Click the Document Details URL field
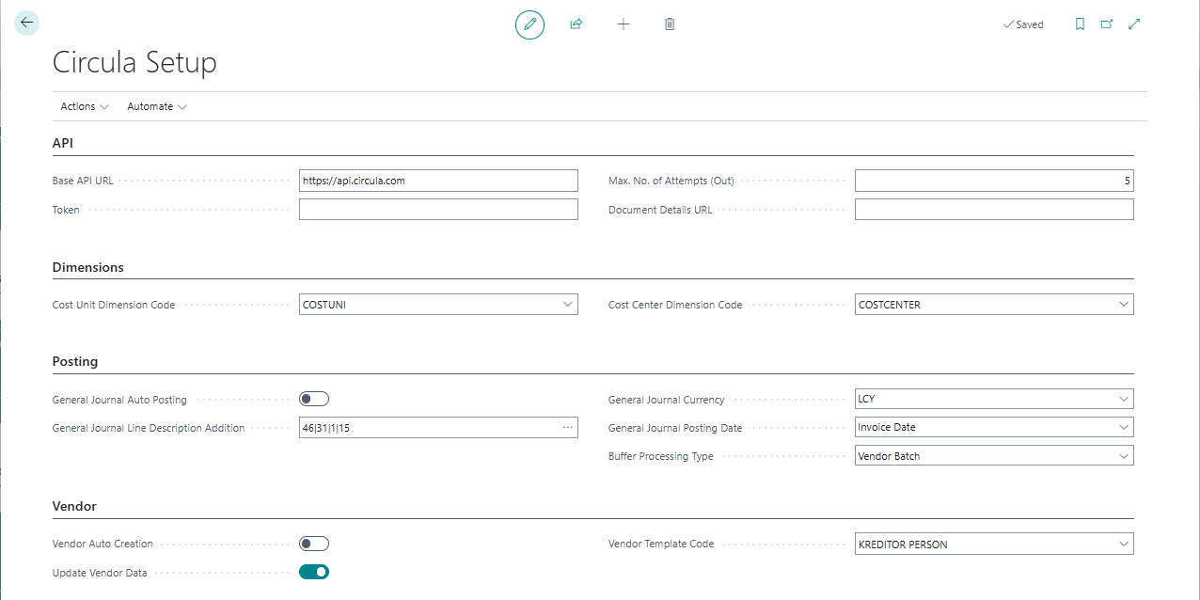This screenshot has width=1200, height=600. tap(994, 209)
